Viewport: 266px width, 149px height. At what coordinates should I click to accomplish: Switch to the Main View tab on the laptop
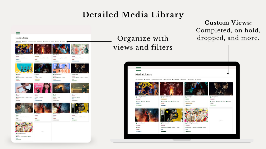(139, 79)
